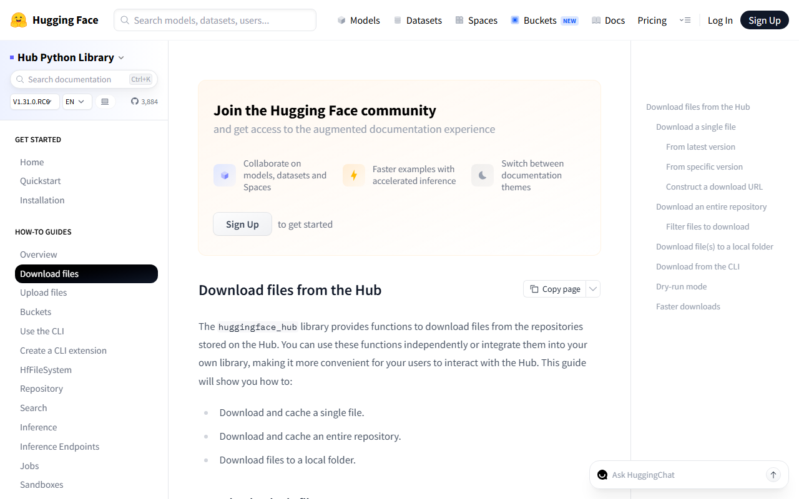
Task: Open the Models page via its cube icon
Action: (x=341, y=21)
